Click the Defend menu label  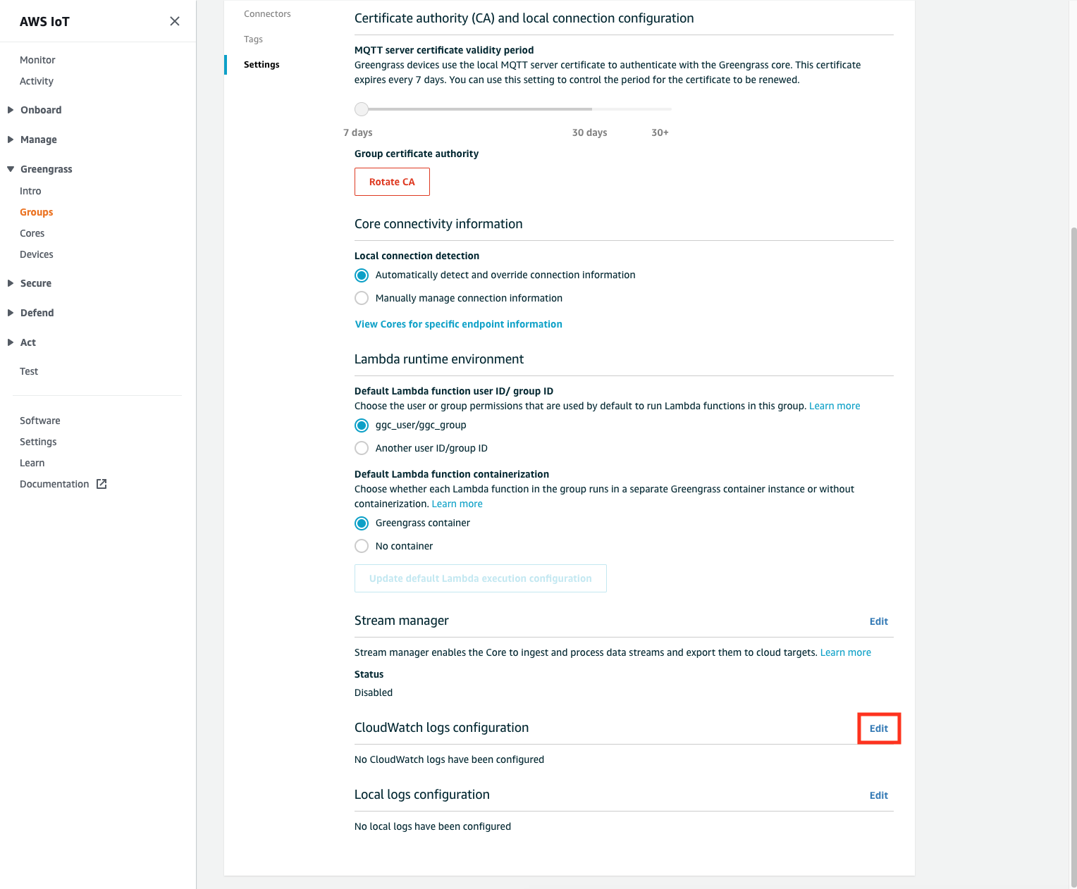(x=37, y=313)
